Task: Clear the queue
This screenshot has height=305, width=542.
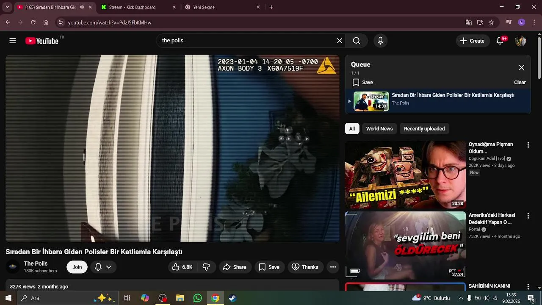Action: [520, 83]
